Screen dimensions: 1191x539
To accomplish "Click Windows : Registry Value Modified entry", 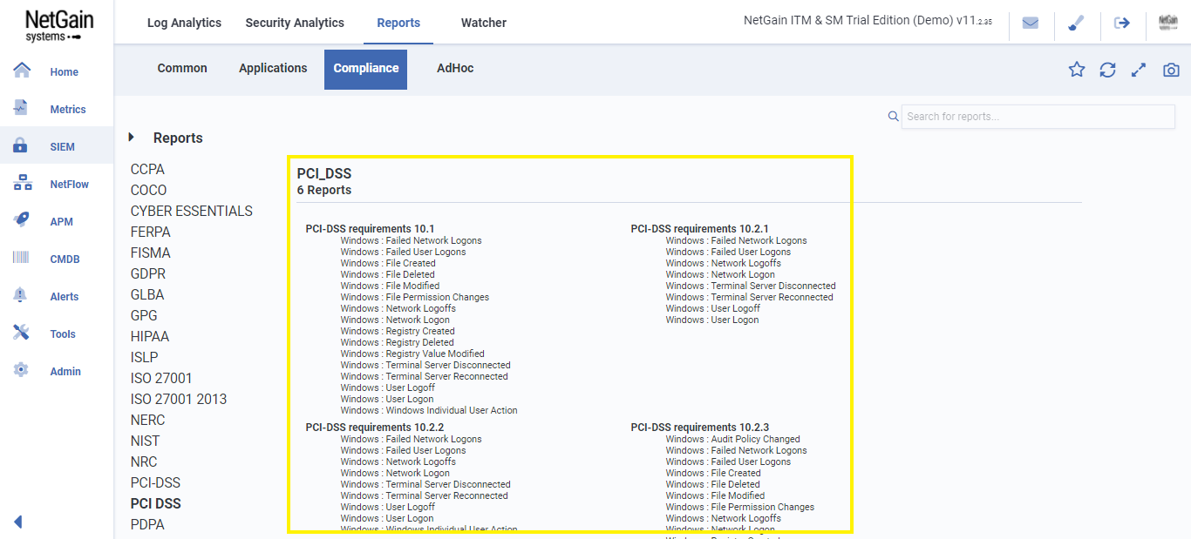I will click(412, 354).
